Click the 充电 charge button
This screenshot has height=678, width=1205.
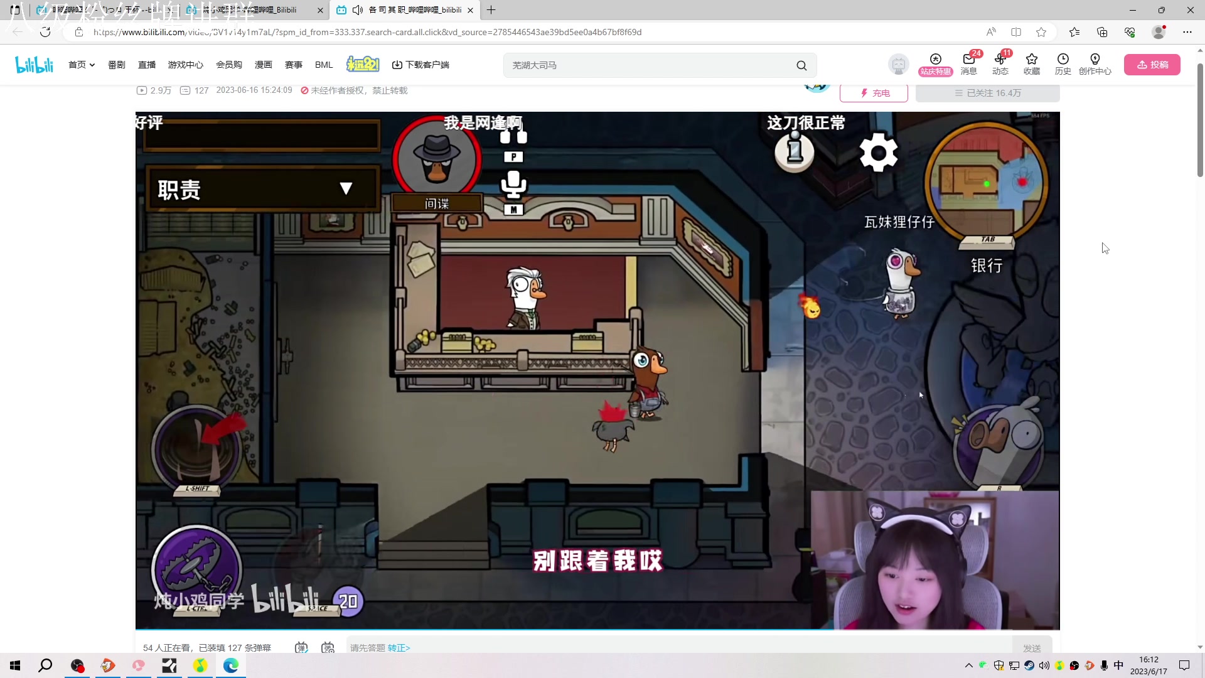pos(874,93)
